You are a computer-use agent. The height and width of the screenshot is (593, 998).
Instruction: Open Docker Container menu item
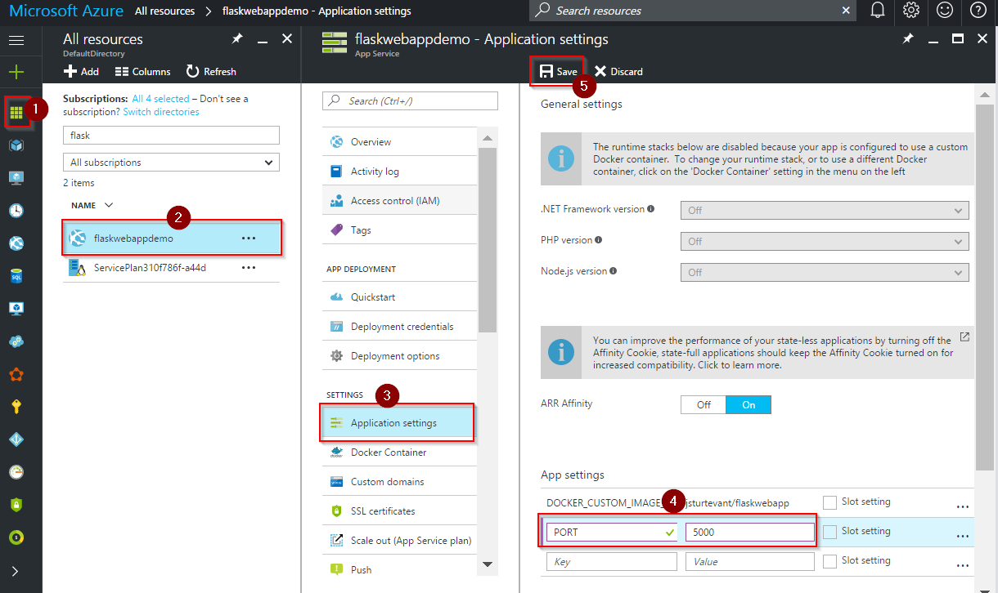[x=399, y=453]
